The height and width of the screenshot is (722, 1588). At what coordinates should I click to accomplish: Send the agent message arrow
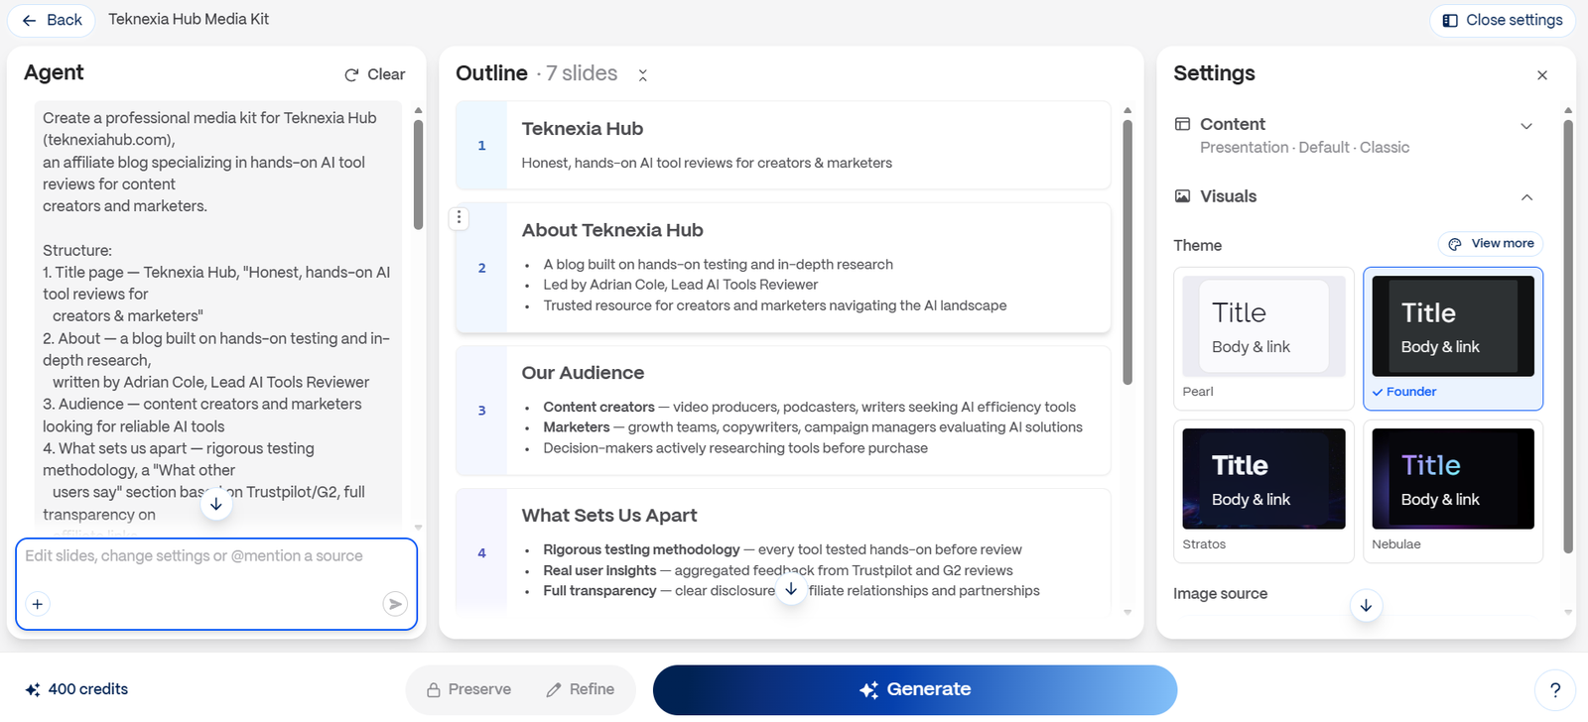tap(395, 604)
